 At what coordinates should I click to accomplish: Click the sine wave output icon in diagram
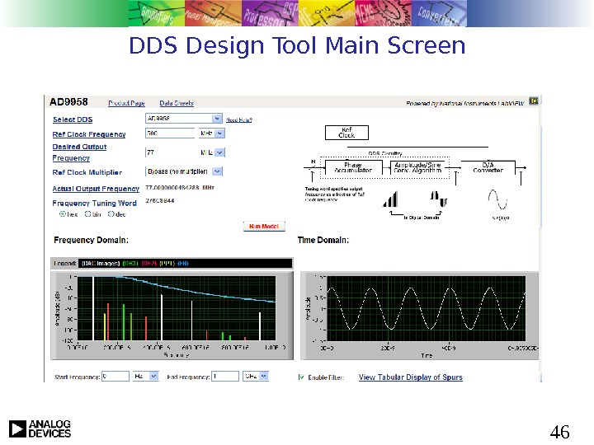497,199
